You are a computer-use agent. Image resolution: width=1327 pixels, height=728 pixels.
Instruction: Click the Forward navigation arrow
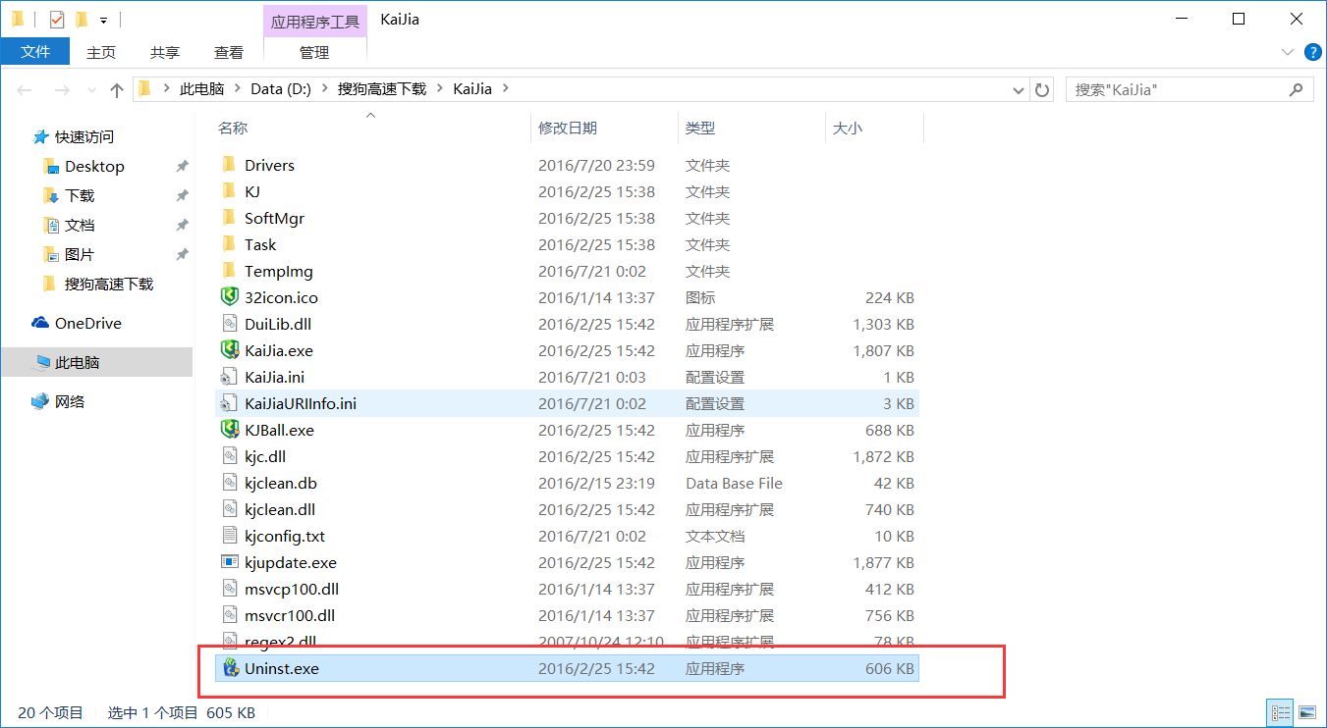[x=62, y=89]
